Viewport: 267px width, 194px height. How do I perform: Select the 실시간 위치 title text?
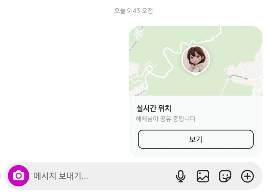(154, 108)
